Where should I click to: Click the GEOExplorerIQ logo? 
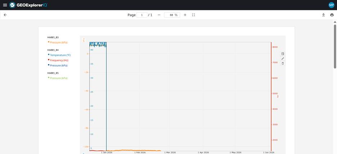28,5
